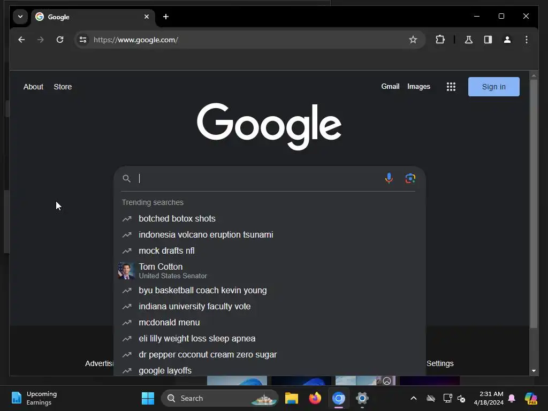
Task: Open Chrome Labs flask icon
Action: (469, 40)
